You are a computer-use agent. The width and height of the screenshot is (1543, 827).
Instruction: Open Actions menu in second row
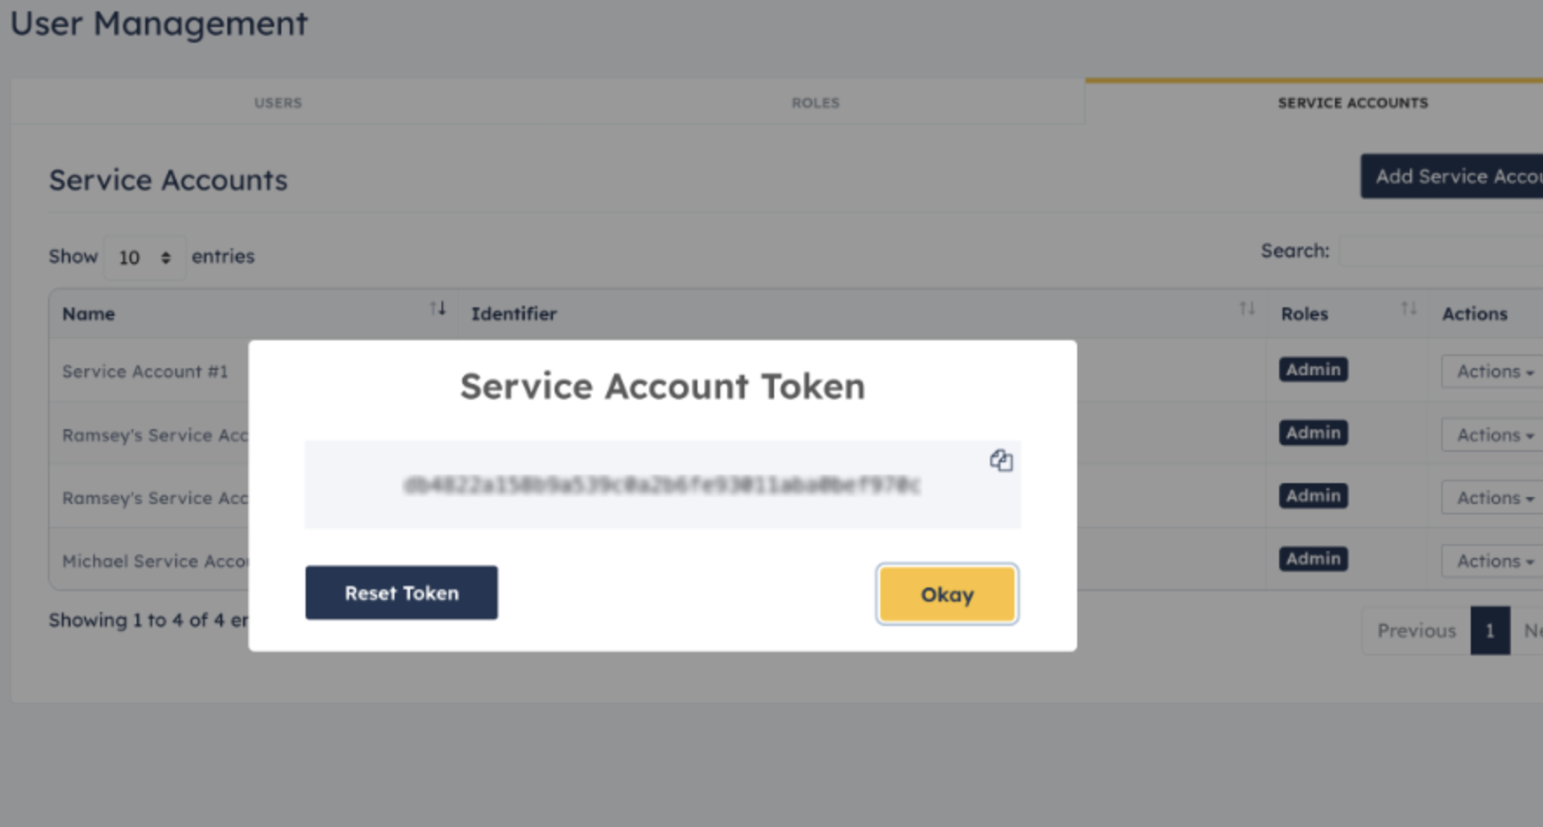1492,435
